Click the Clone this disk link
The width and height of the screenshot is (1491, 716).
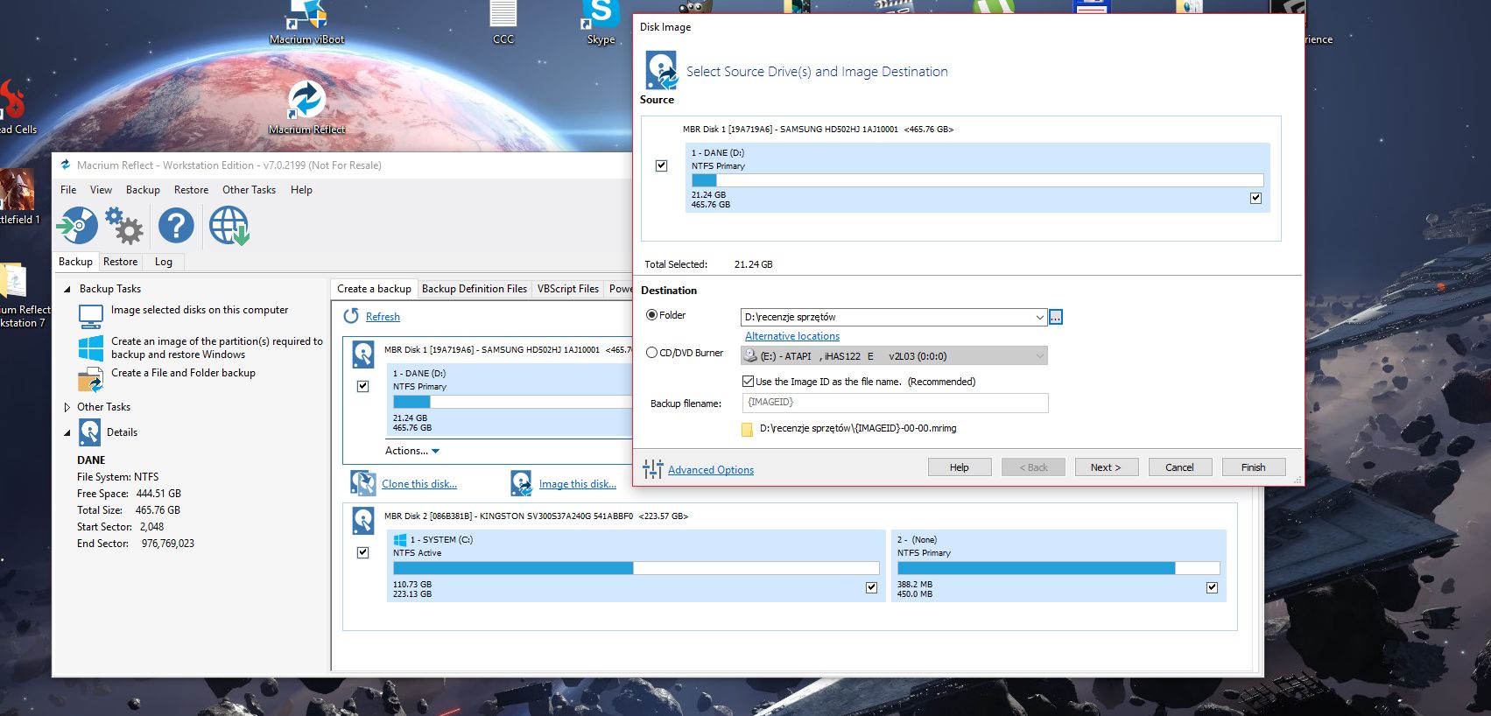[418, 484]
